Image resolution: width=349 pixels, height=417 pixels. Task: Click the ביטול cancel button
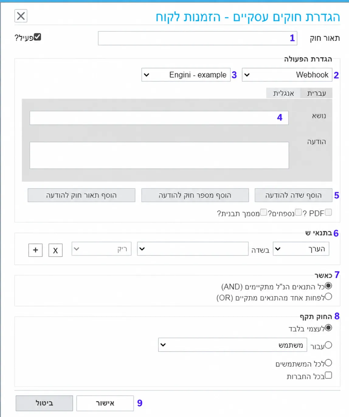point(44,403)
